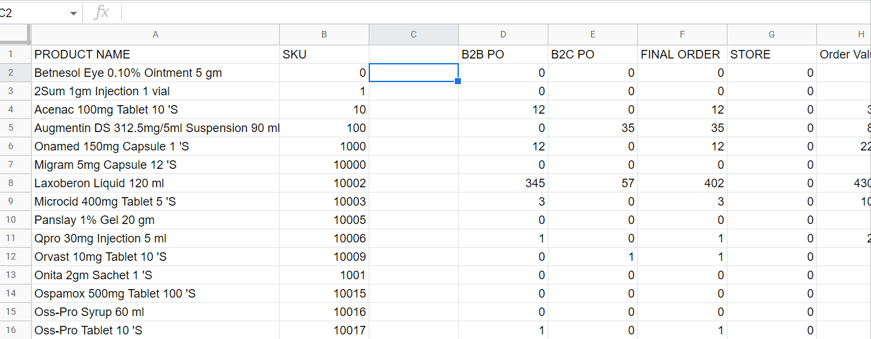This screenshot has height=339, width=871.
Task: Select column F header
Action: [x=682, y=35]
